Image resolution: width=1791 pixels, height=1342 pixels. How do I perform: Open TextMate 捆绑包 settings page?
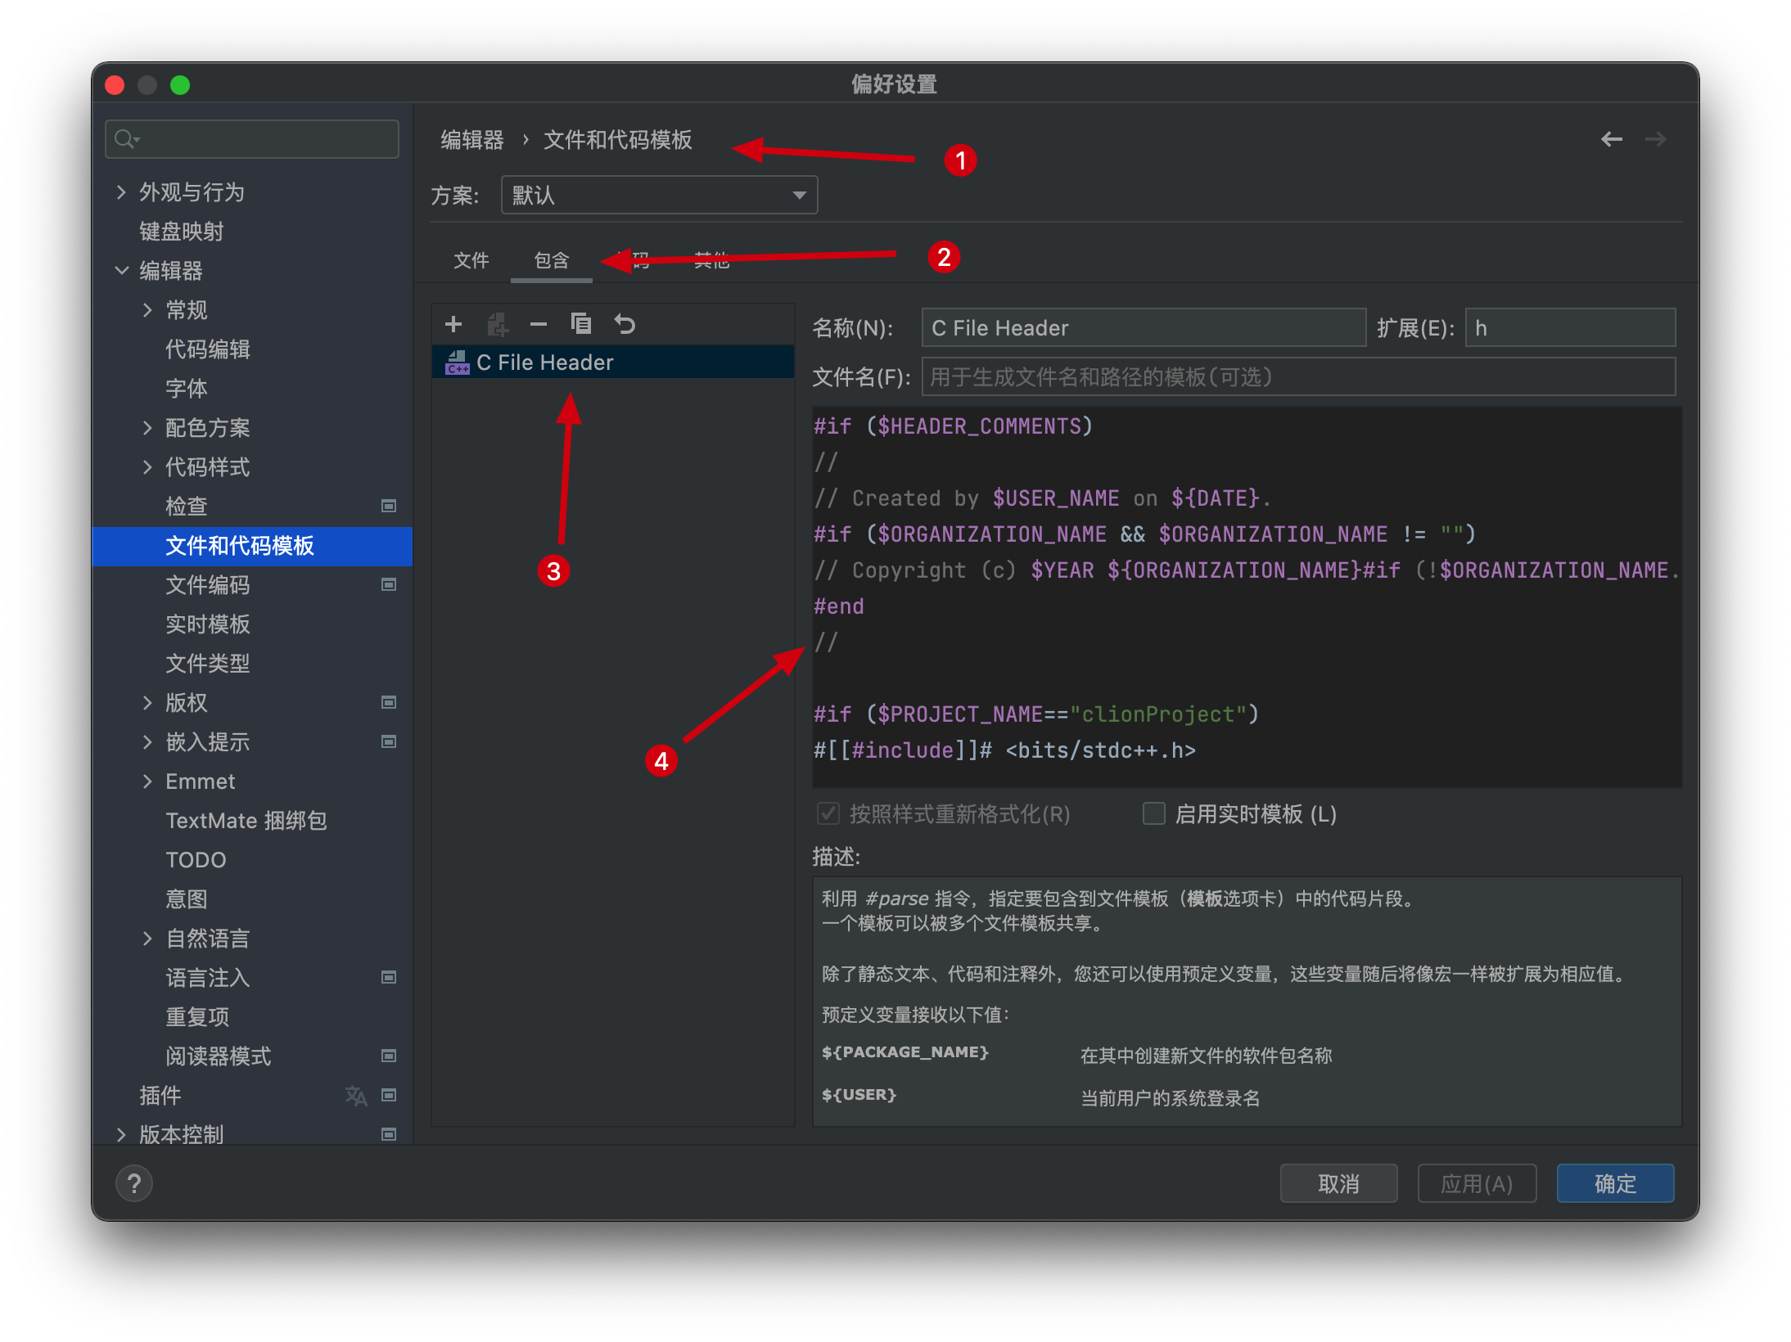[252, 821]
